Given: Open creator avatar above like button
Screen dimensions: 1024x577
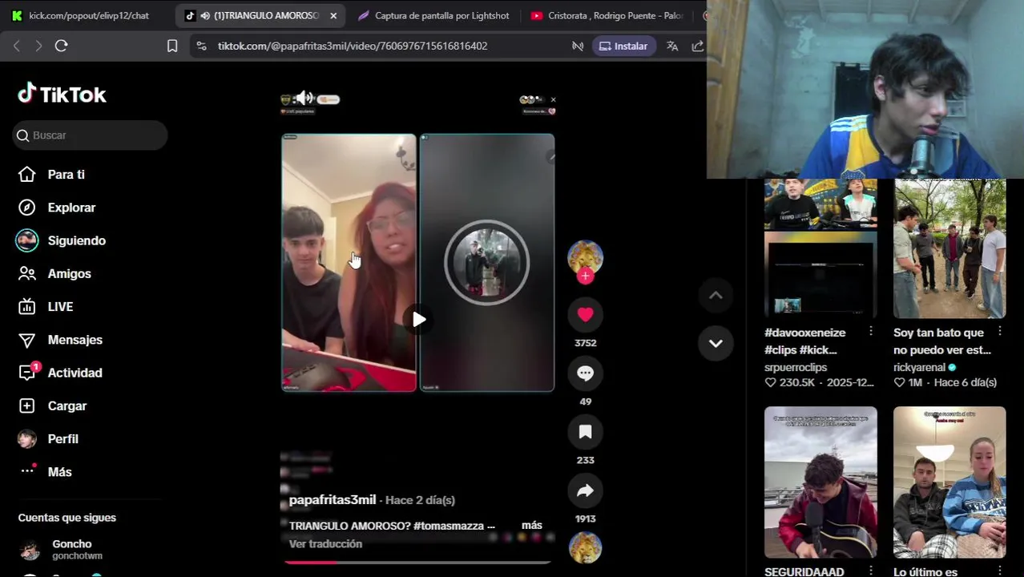Looking at the screenshot, I should tap(585, 256).
